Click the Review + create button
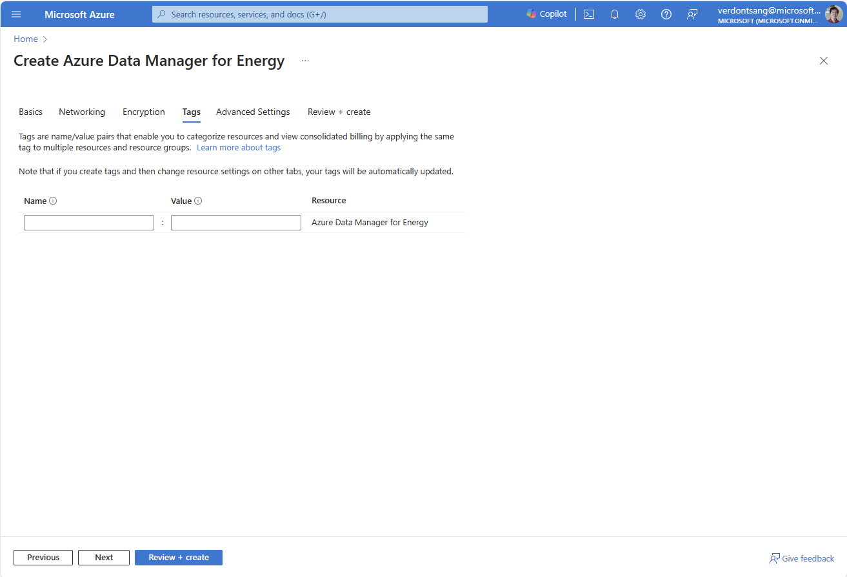 [x=179, y=557]
